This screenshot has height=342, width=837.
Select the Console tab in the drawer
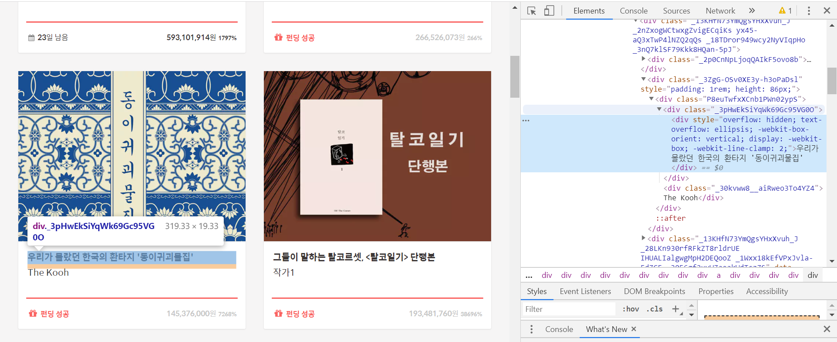559,329
